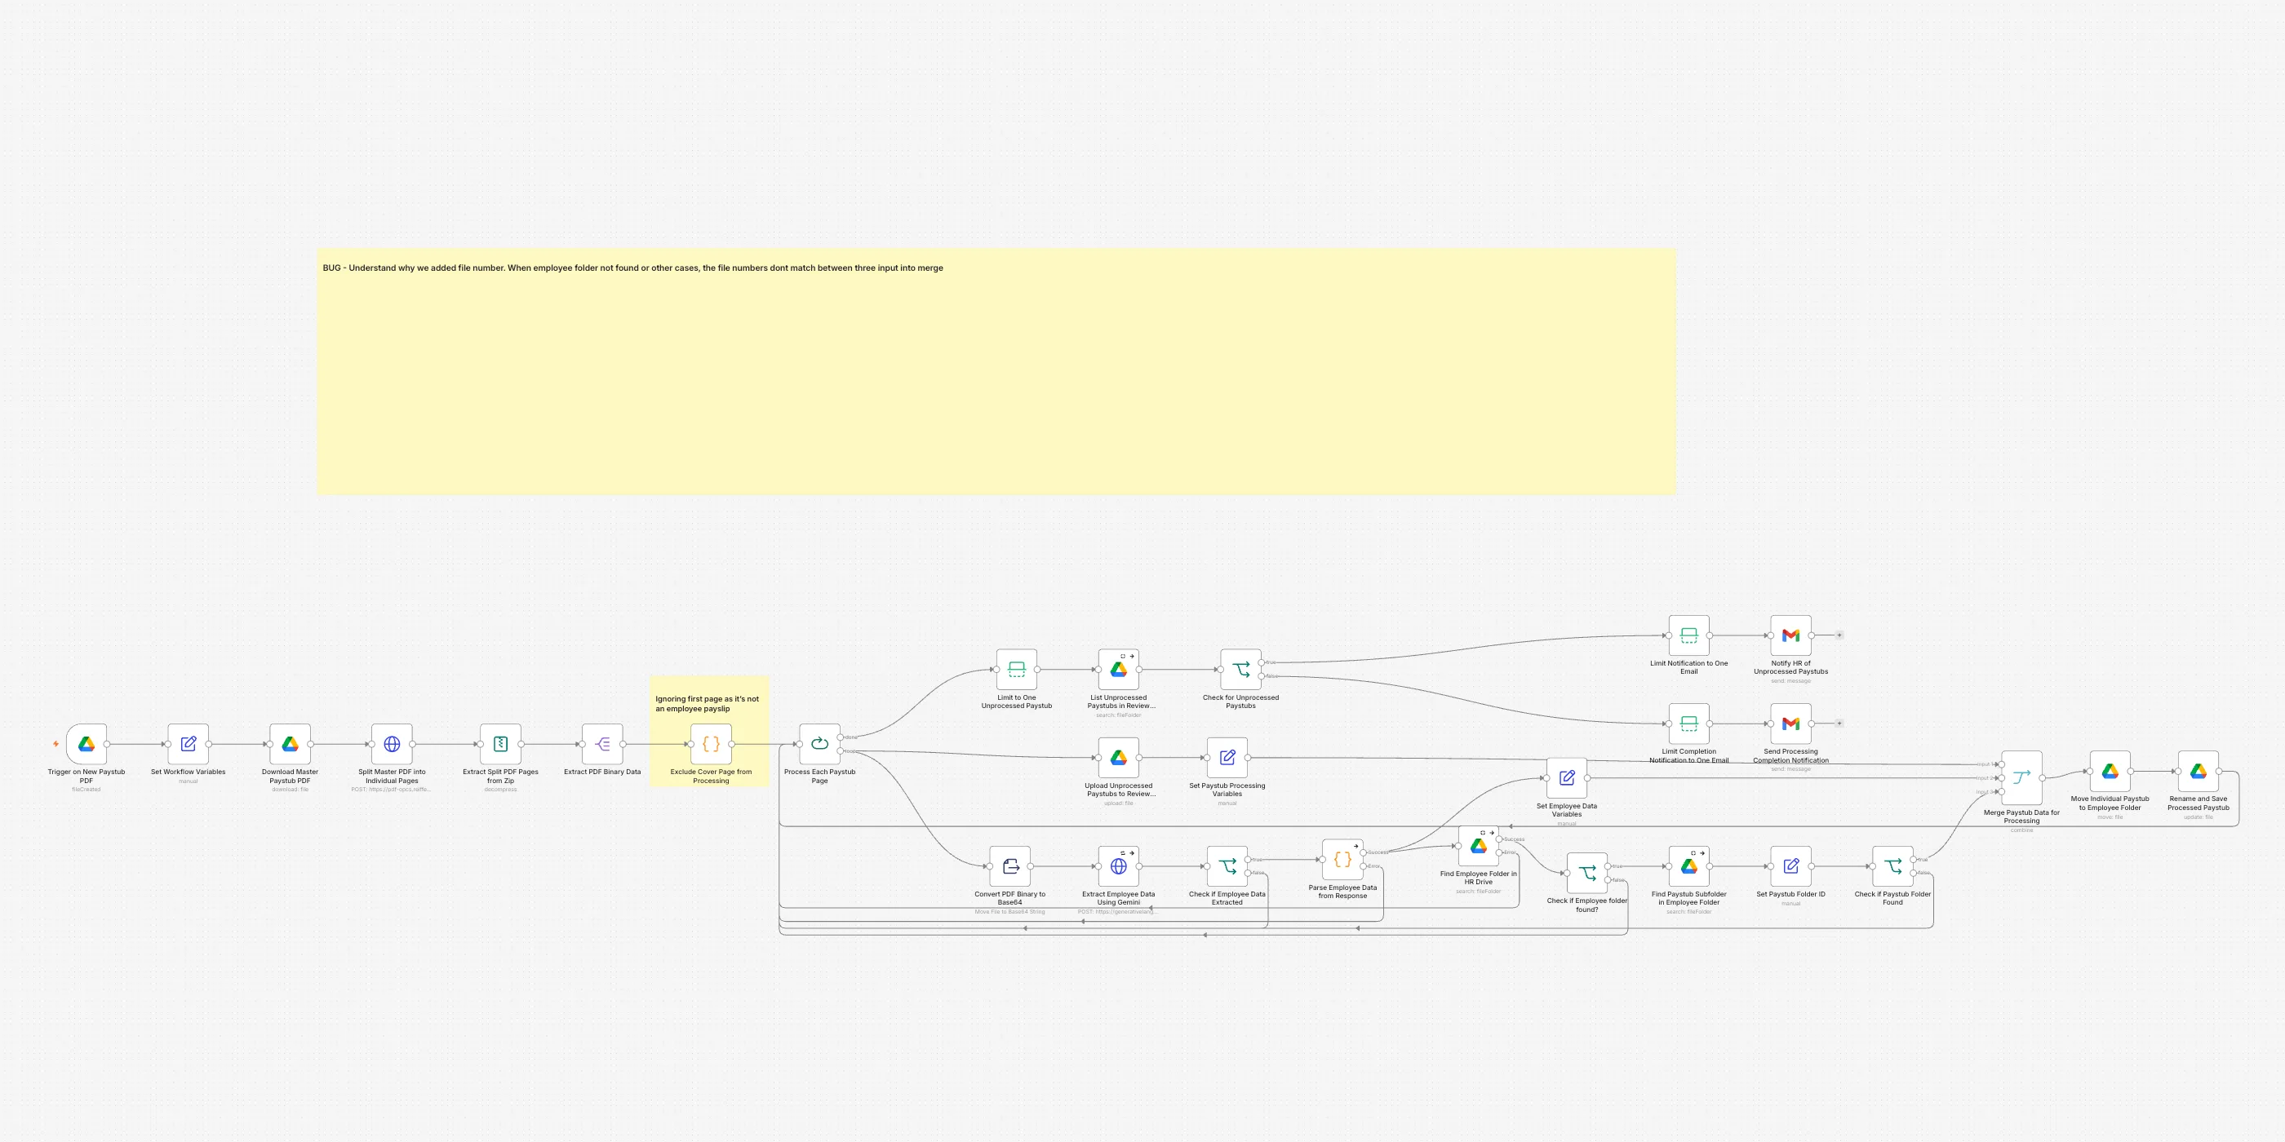2285x1142 pixels.
Task: Open Split Master PDF into Individual Pages node
Action: [x=392, y=744]
